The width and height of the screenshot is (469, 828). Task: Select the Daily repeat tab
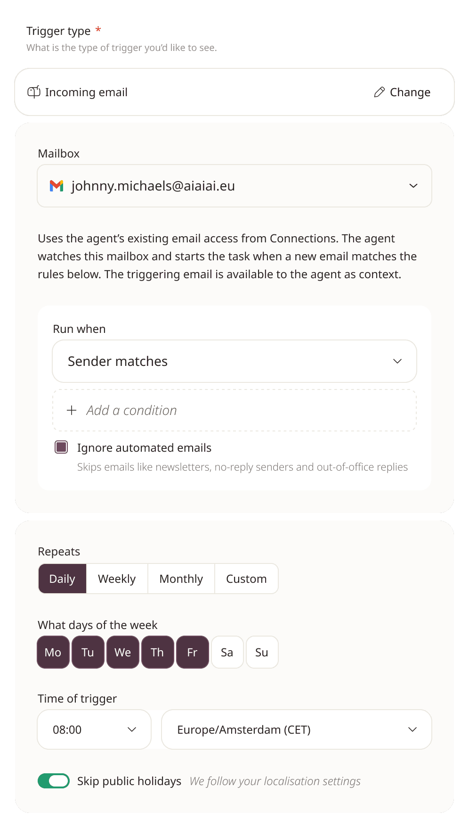(x=62, y=579)
